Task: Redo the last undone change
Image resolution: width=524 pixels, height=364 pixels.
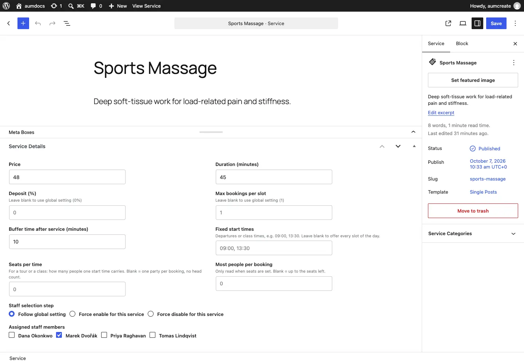Action: point(52,23)
